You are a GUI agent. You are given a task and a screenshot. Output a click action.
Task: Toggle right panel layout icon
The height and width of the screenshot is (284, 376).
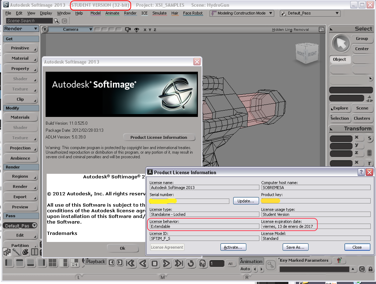41,263
